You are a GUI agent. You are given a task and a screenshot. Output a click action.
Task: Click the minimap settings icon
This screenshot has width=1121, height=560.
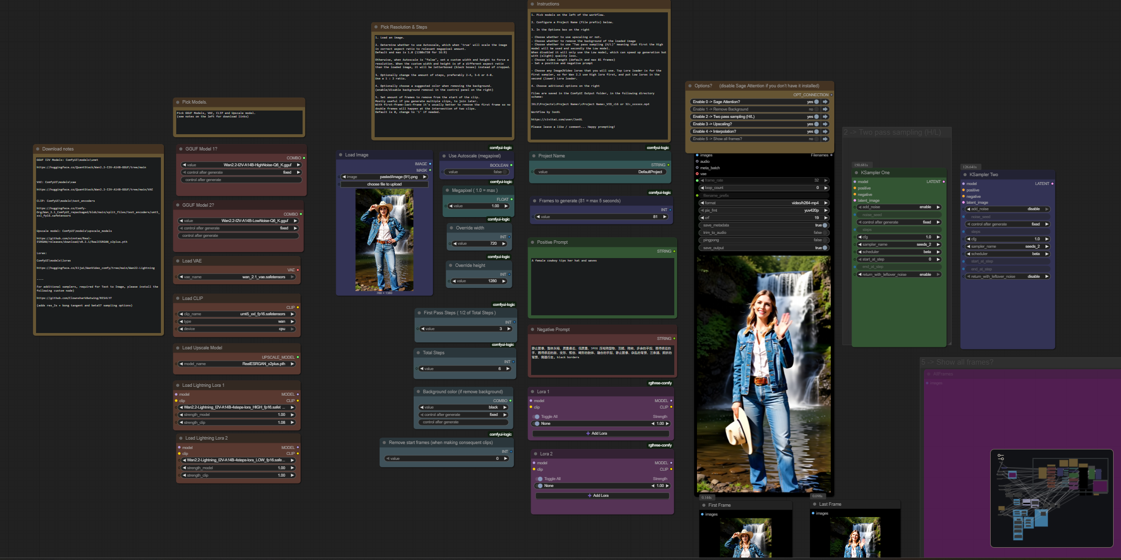[1001, 457]
